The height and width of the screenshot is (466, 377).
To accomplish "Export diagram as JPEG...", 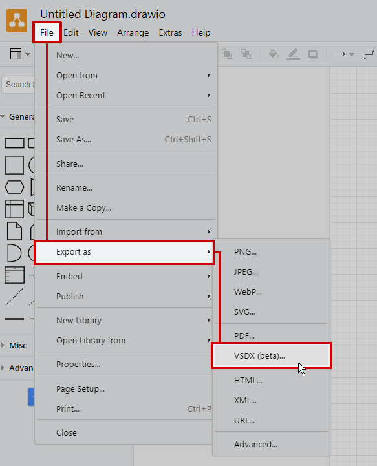I will [x=271, y=272].
